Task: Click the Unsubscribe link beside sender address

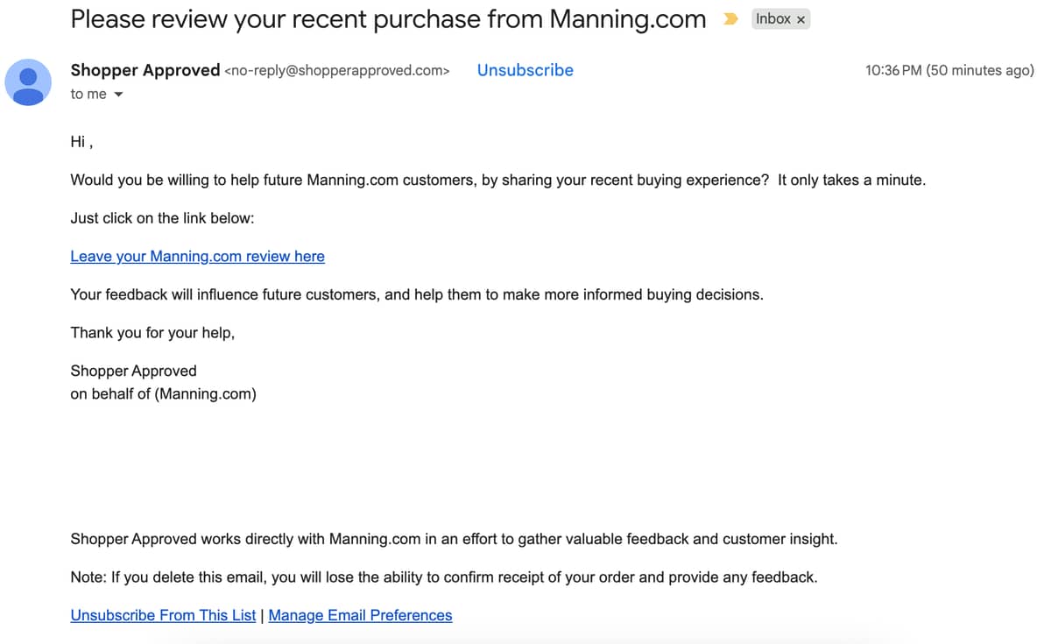Action: (x=525, y=70)
